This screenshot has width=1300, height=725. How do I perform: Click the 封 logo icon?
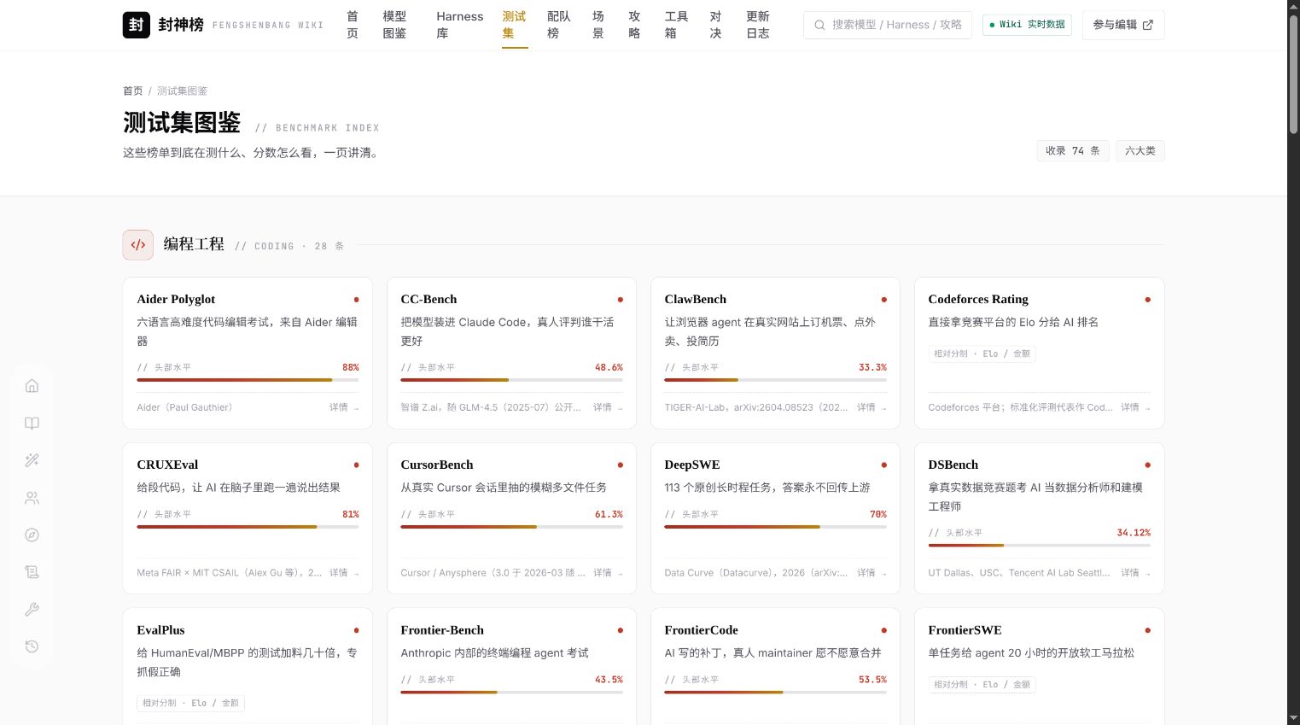pyautogui.click(x=137, y=25)
